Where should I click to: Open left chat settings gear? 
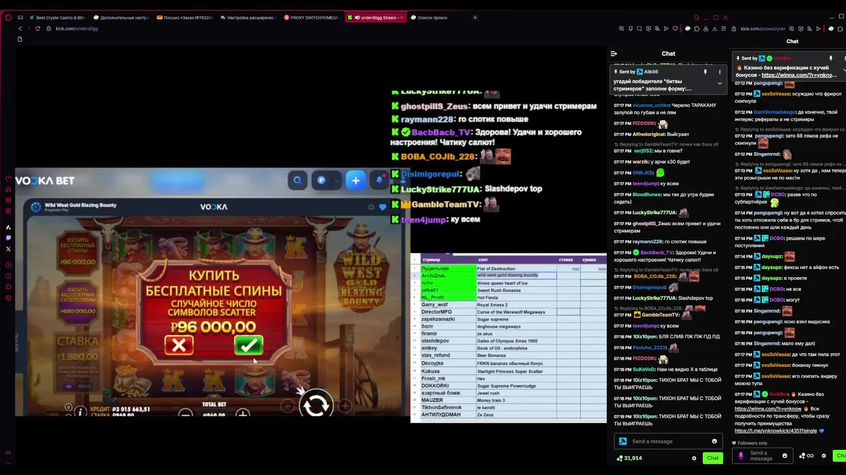coord(694,458)
